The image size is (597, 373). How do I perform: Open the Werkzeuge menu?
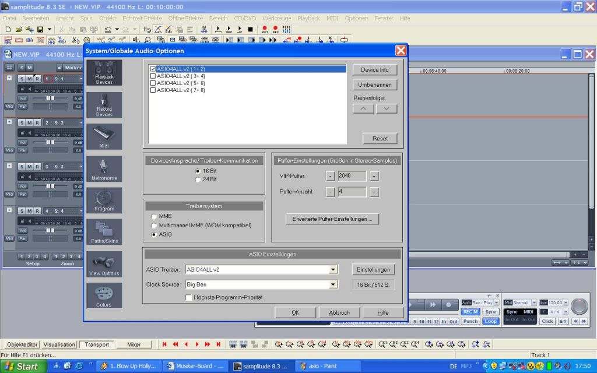pos(277,18)
